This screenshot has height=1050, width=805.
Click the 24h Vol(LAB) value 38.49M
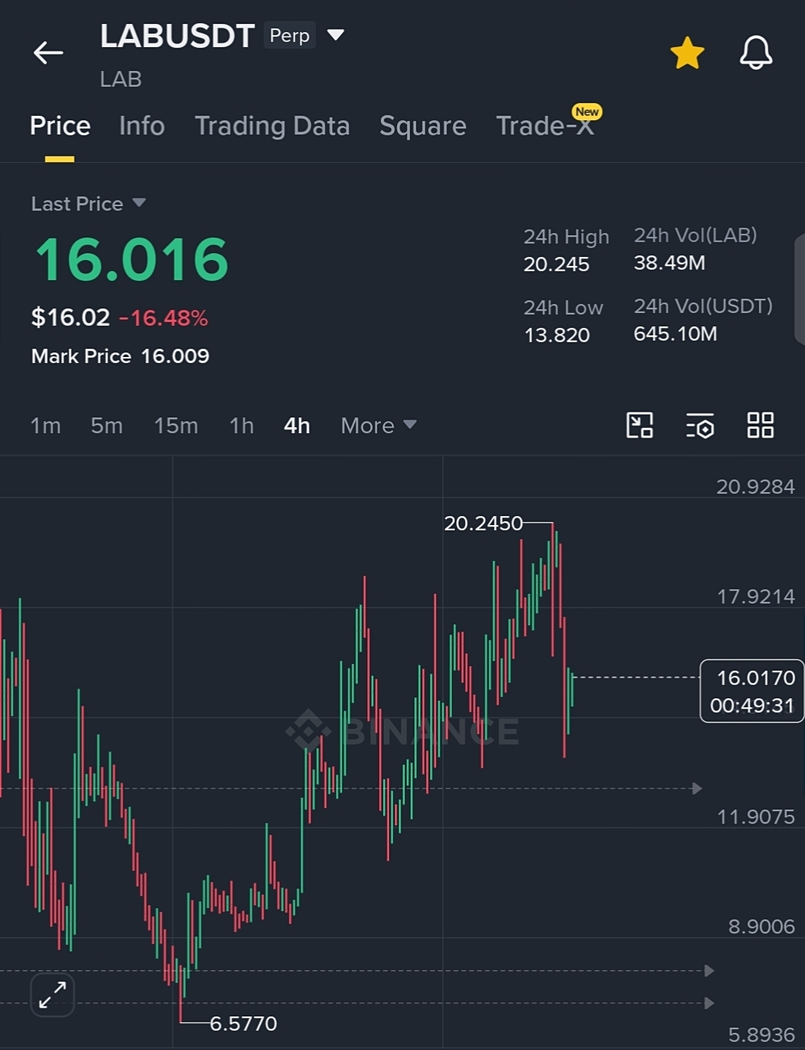click(x=669, y=263)
